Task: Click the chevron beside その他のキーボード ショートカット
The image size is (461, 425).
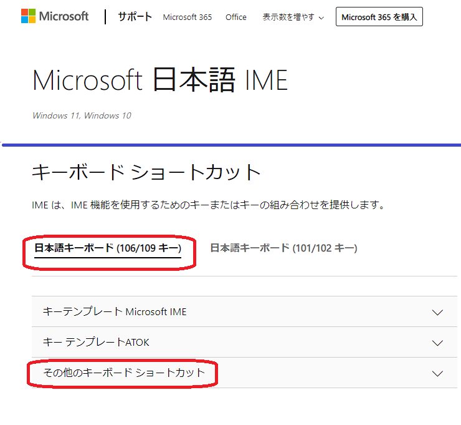Action: (437, 373)
